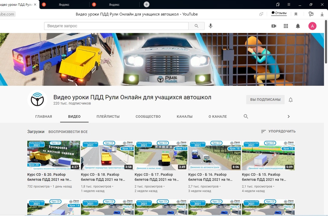Open the ГЛАВНАЯ channel tab
Viewport: 328px width, 216px height.
coord(44,116)
